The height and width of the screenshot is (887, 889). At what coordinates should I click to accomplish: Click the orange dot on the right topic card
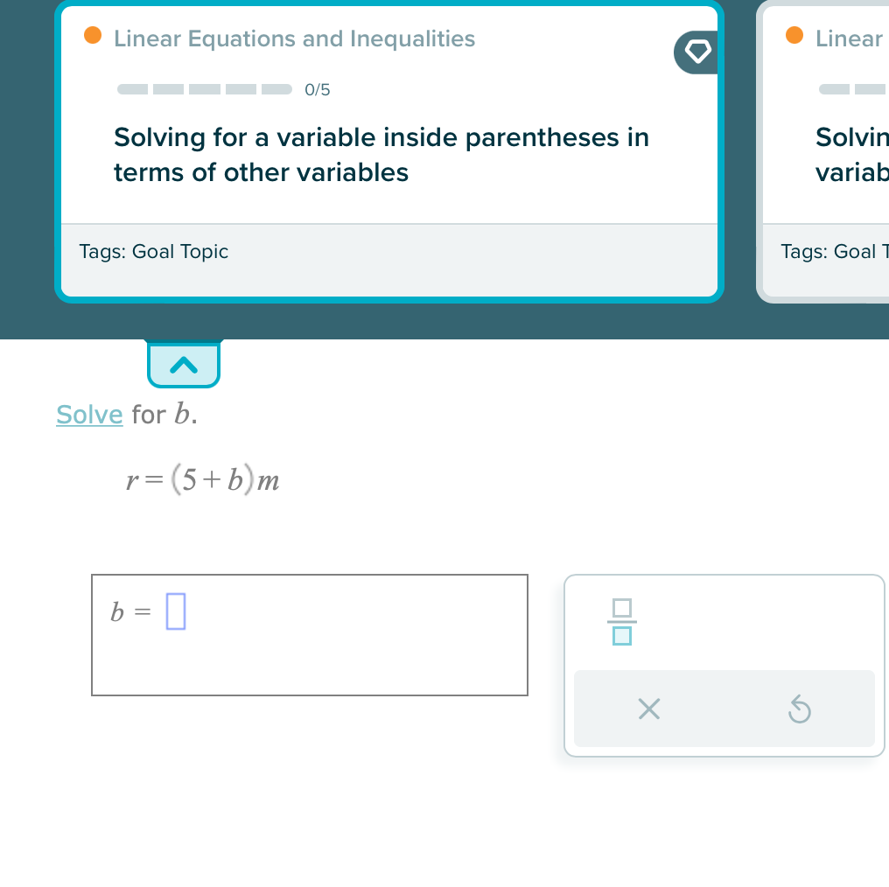click(x=794, y=36)
